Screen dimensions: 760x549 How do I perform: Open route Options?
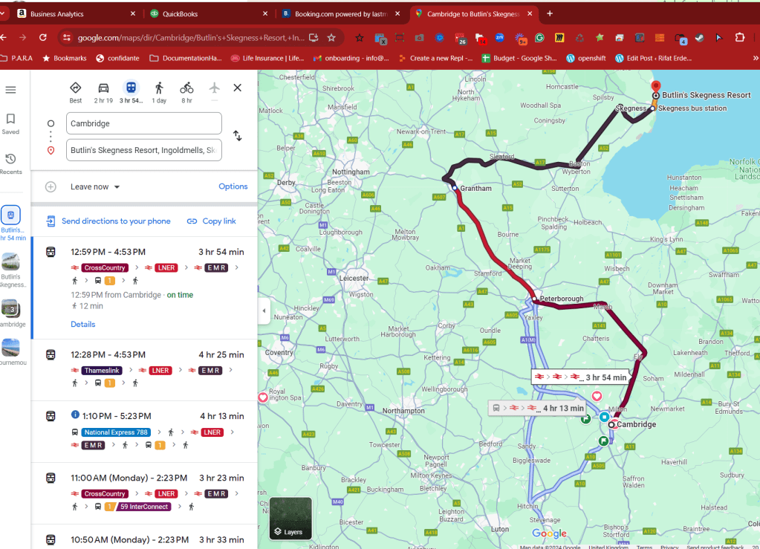pyautogui.click(x=233, y=186)
